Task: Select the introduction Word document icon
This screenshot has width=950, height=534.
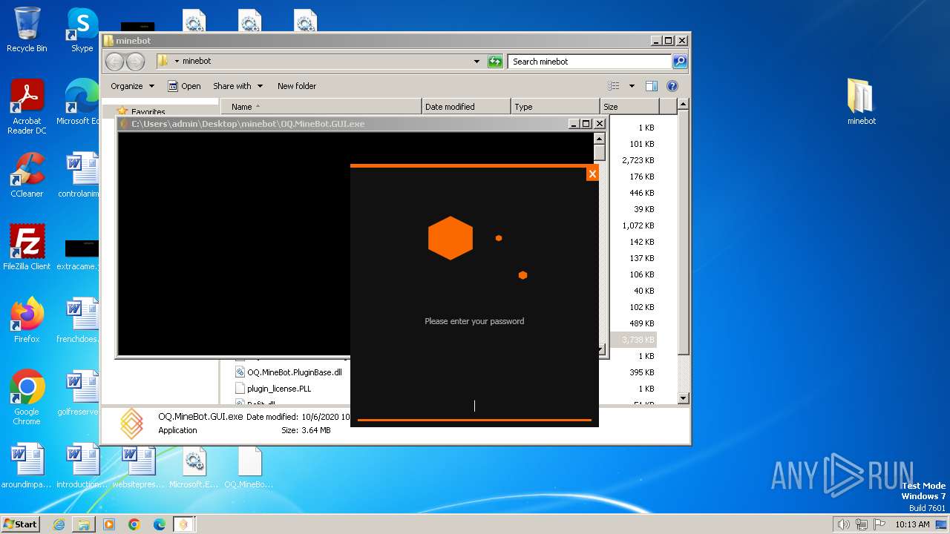Action: (82, 466)
